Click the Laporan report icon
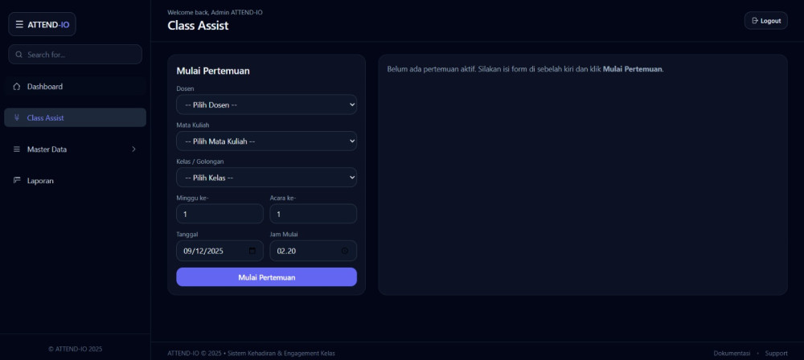The width and height of the screenshot is (804, 360). pos(17,181)
